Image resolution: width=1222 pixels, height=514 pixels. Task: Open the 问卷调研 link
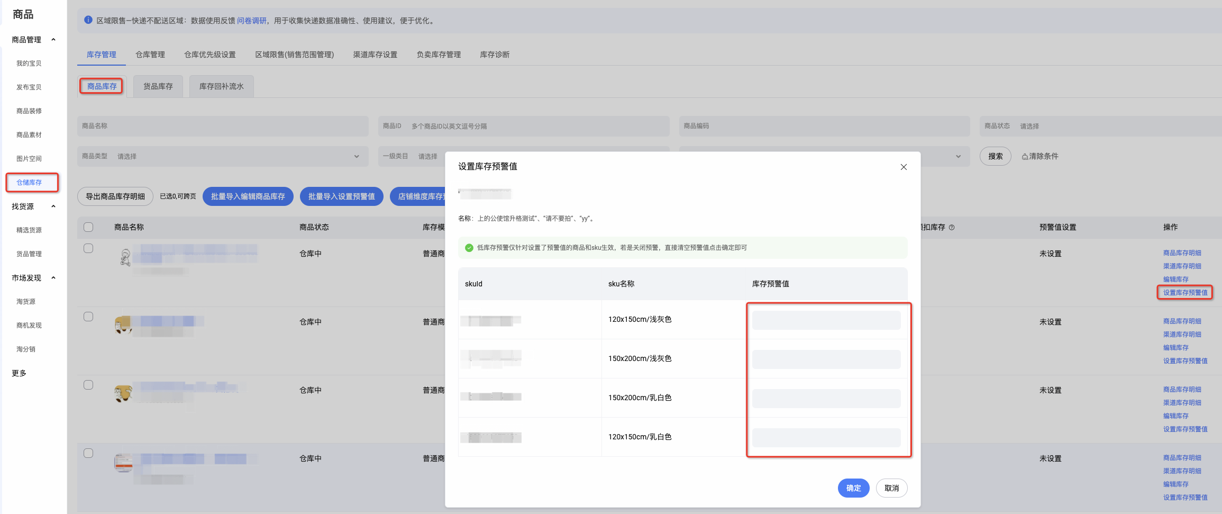click(x=251, y=21)
